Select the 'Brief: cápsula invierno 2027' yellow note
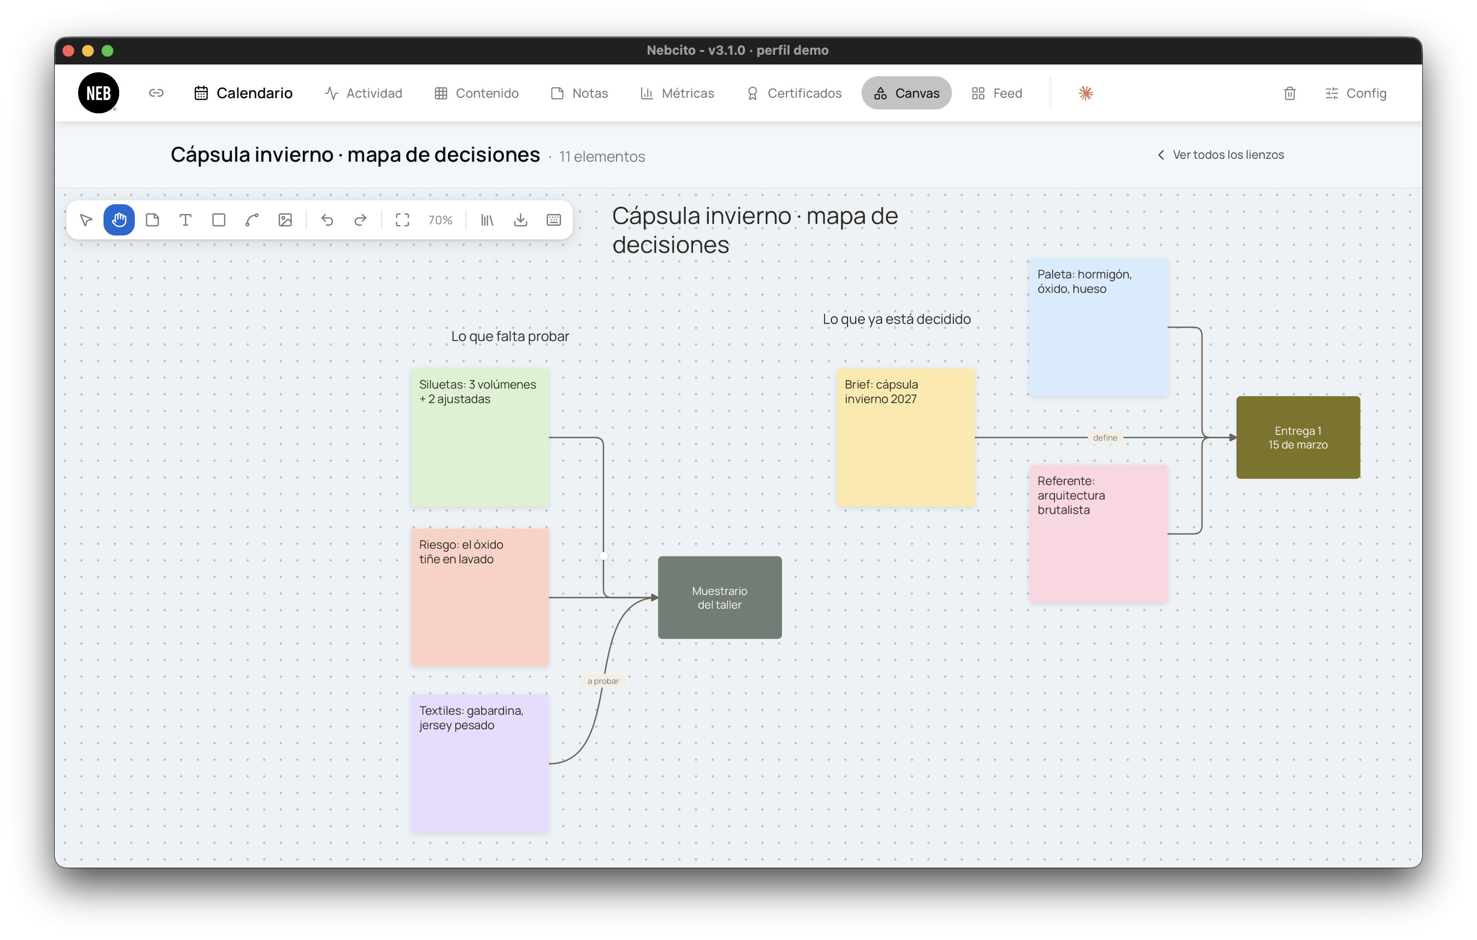The image size is (1477, 940). (x=906, y=437)
